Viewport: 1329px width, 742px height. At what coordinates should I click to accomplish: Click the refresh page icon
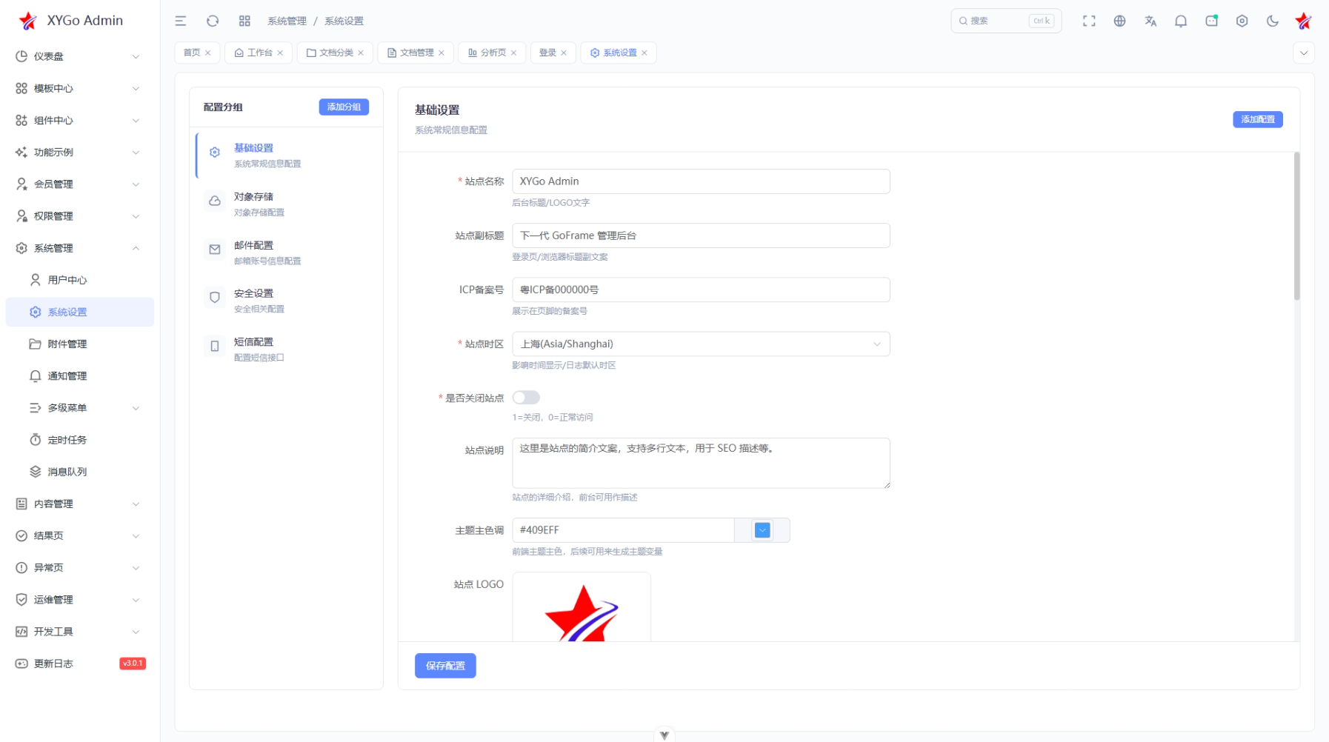213,21
